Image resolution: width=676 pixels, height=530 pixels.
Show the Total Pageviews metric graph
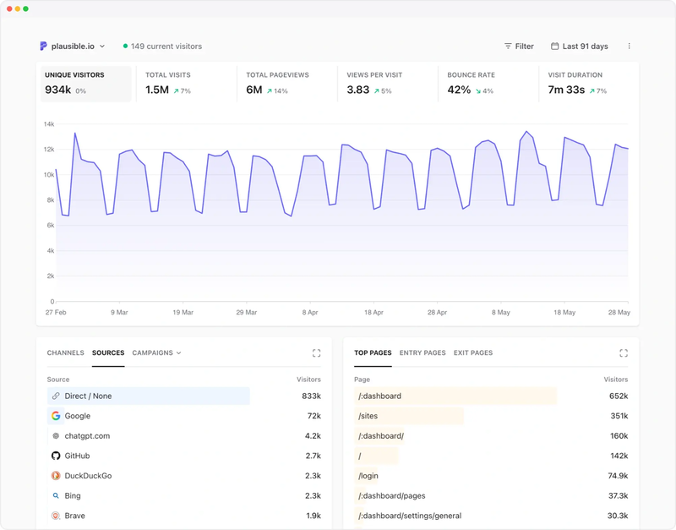click(x=287, y=84)
